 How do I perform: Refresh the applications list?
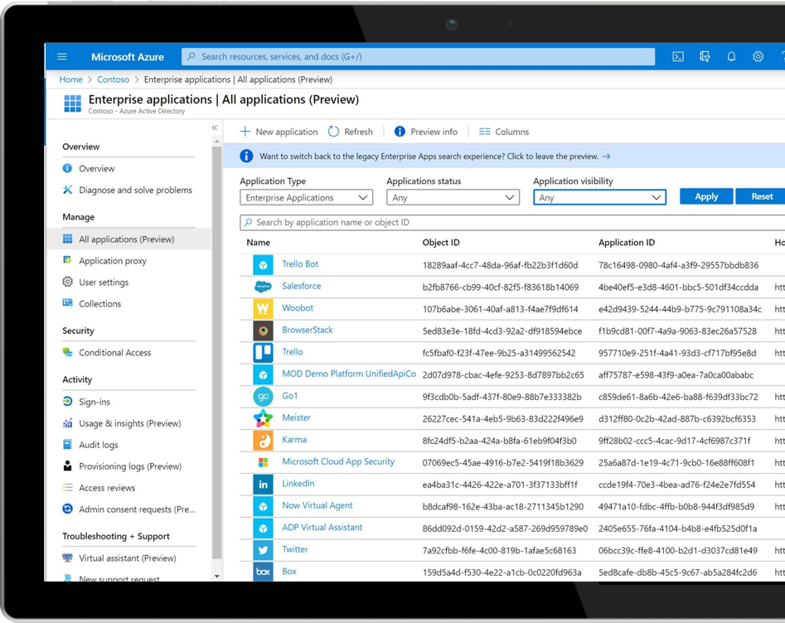351,132
